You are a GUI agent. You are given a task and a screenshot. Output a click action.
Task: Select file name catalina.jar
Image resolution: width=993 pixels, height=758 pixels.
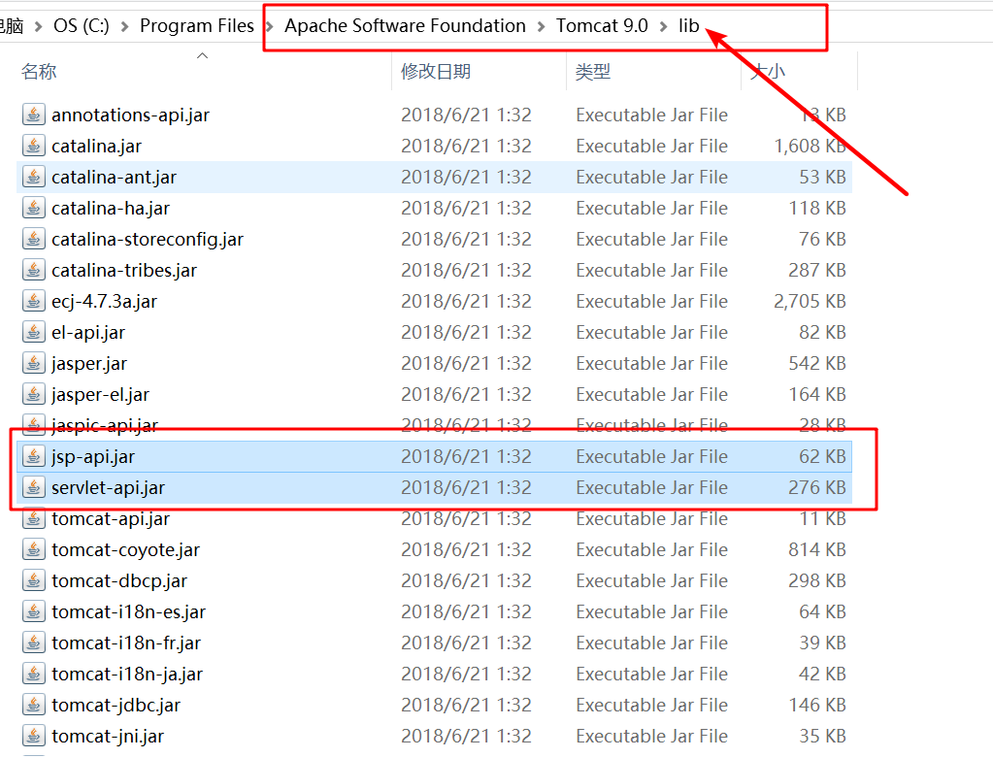[x=96, y=147]
